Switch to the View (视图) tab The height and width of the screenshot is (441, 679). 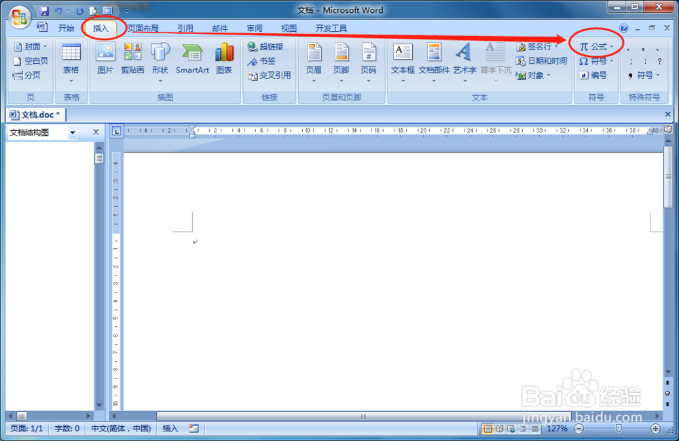tap(289, 28)
